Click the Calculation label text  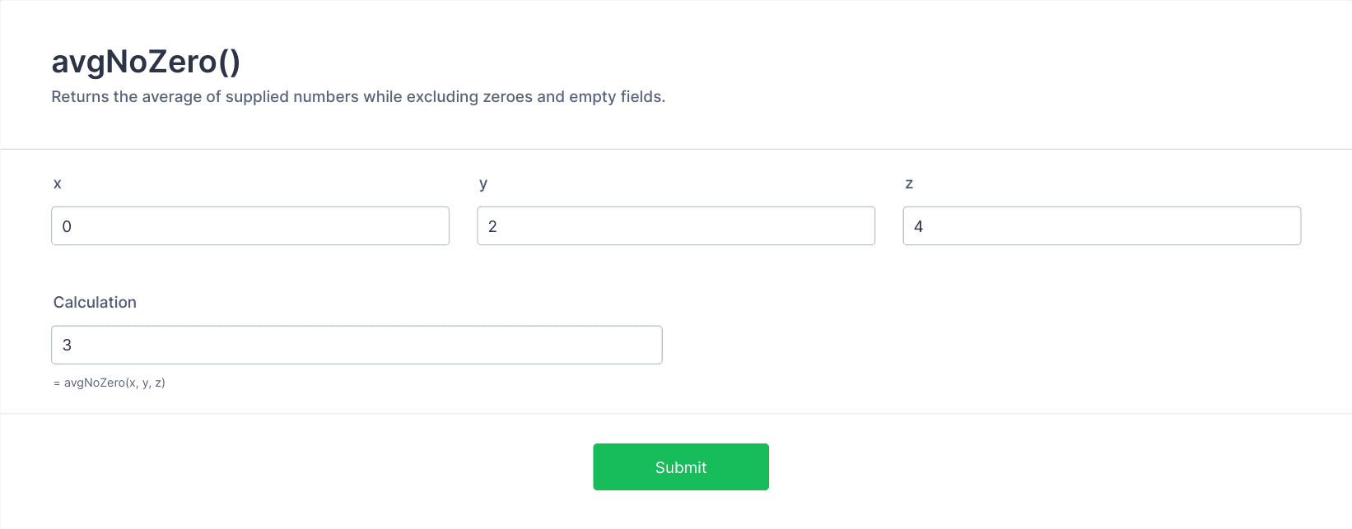coord(95,302)
